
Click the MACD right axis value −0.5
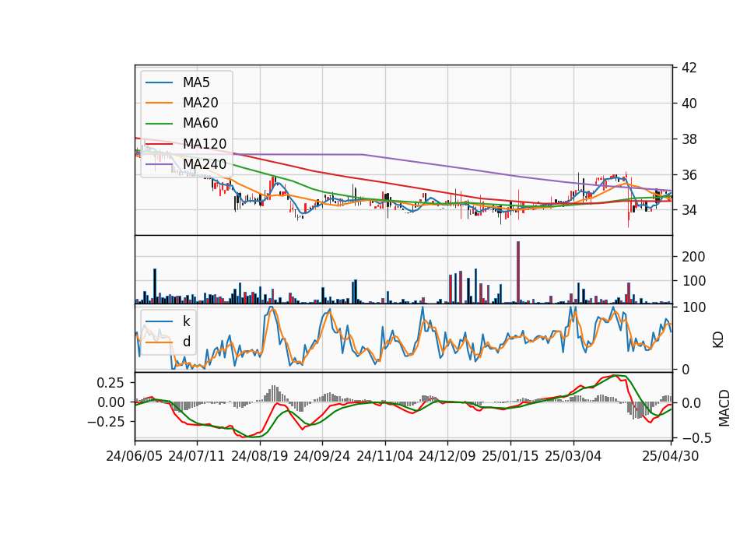[696, 438]
